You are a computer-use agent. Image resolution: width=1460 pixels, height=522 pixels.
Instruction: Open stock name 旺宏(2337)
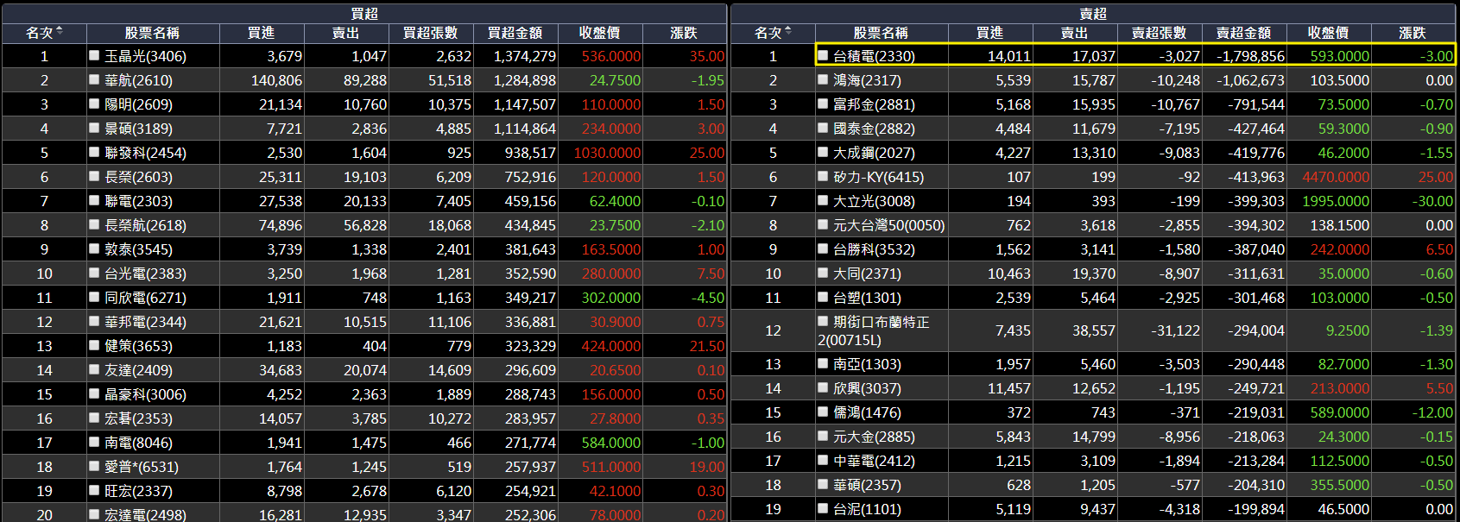[x=138, y=491]
